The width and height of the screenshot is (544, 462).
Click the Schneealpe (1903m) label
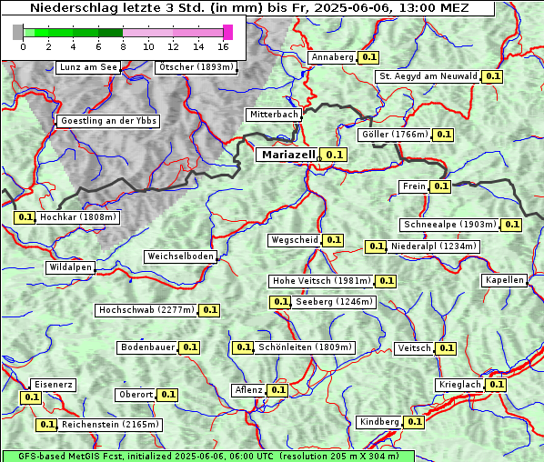[450, 225]
